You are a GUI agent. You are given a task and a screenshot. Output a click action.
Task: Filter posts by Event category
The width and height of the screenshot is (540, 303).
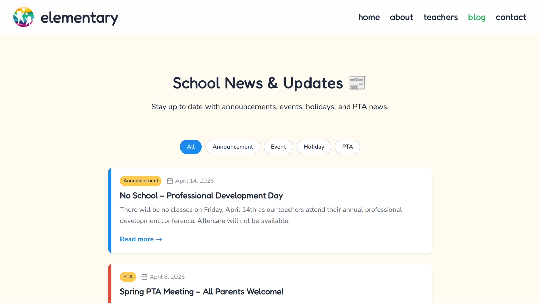click(278, 147)
